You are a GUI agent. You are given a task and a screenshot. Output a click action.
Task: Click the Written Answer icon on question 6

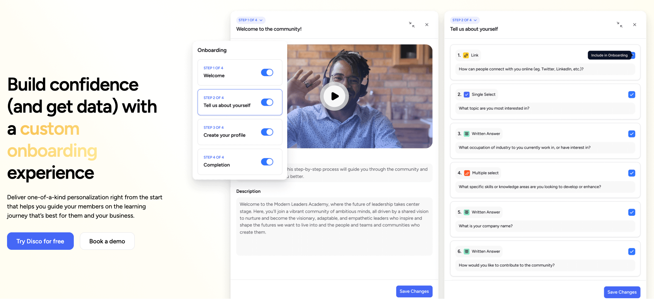pyautogui.click(x=466, y=251)
